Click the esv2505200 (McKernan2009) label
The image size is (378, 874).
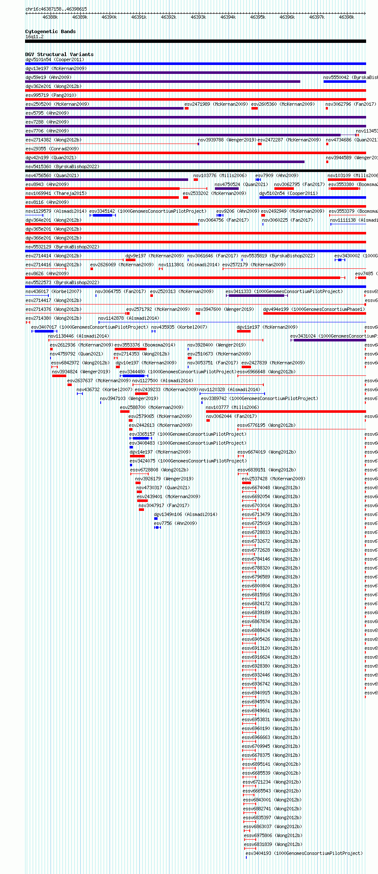tap(57, 104)
